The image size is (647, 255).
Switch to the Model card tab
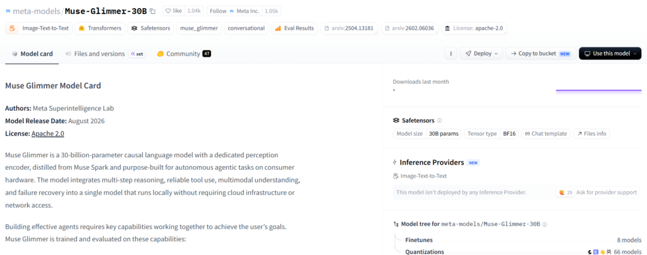(32, 54)
